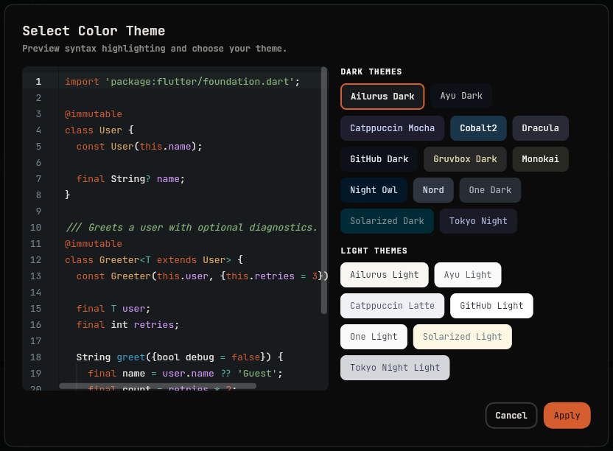
Task: Click the 'Select Color Theme' heading
Action: [94, 31]
